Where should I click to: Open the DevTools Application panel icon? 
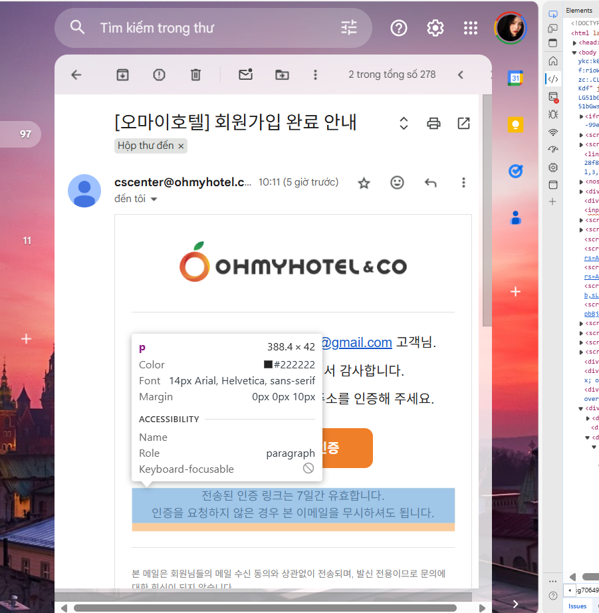click(553, 185)
